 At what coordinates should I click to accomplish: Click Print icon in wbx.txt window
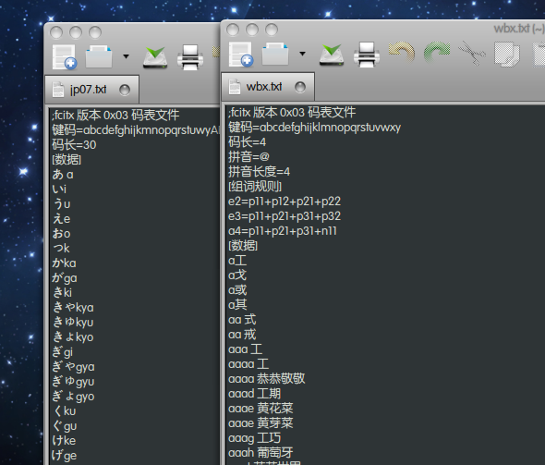click(x=367, y=55)
